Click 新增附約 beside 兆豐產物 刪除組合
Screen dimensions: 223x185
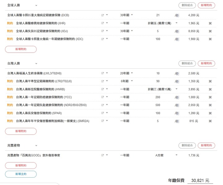click(206, 145)
